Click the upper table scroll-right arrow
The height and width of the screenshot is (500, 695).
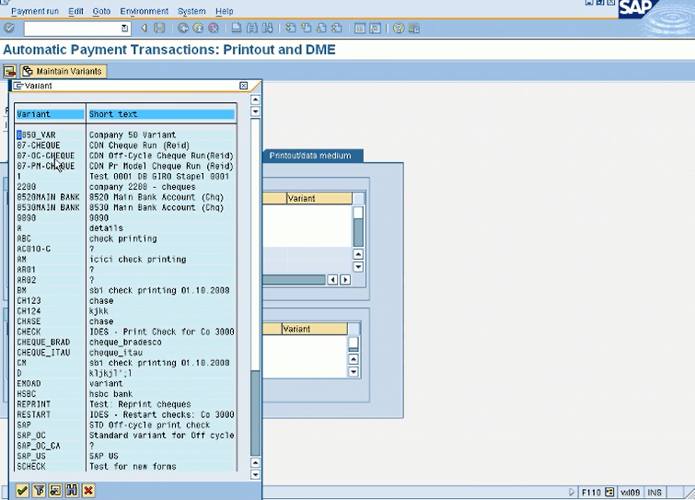tap(345, 280)
